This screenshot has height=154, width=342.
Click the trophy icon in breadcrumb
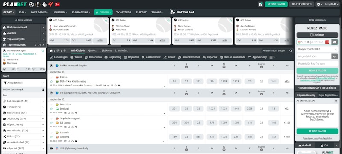pyautogui.click(x=65, y=50)
